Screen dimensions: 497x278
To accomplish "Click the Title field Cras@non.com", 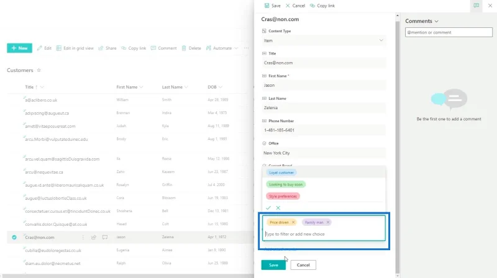I will click(x=324, y=63).
